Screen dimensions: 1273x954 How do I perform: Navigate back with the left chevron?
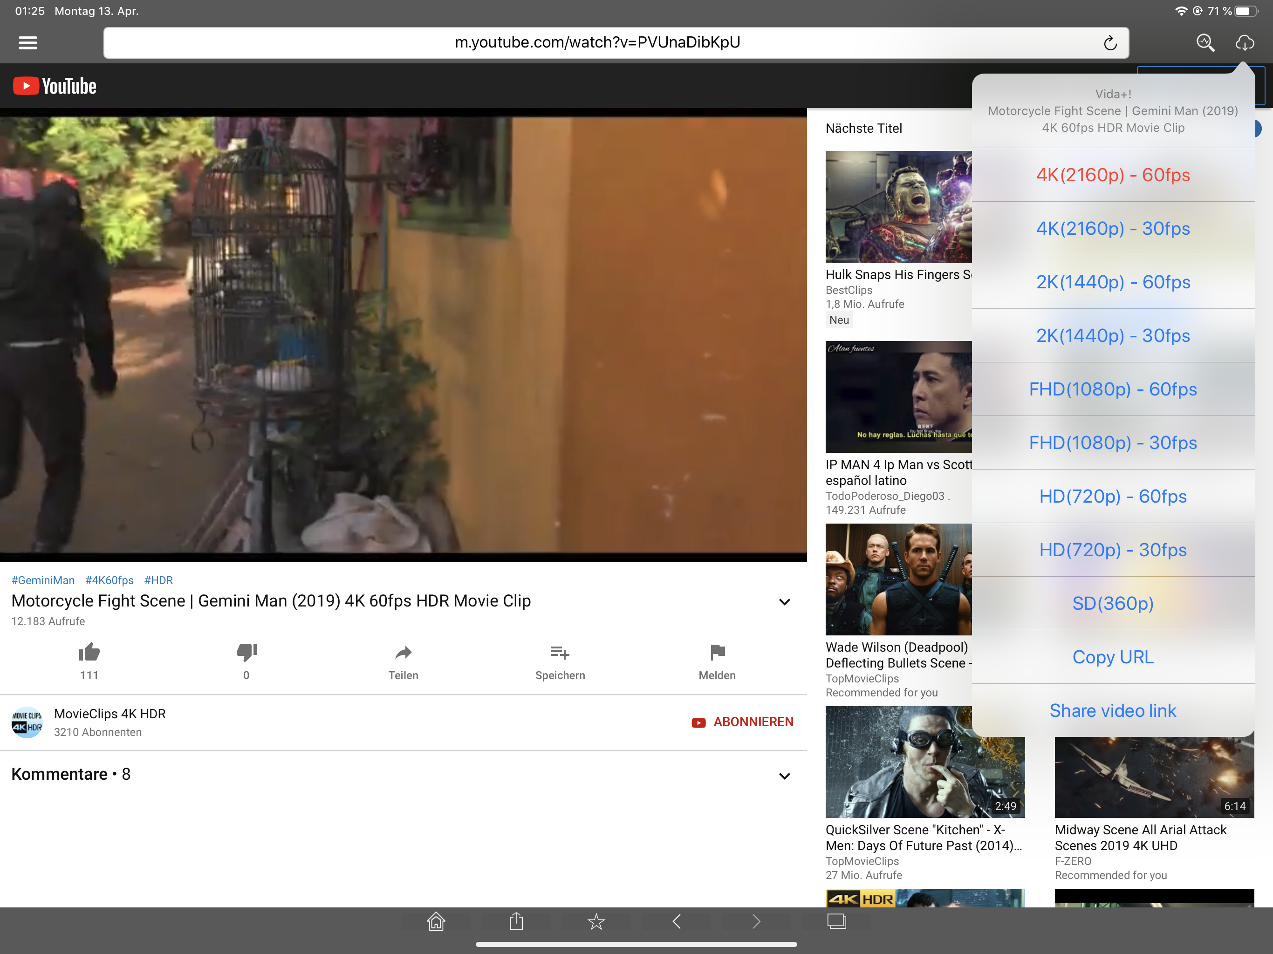click(x=677, y=921)
